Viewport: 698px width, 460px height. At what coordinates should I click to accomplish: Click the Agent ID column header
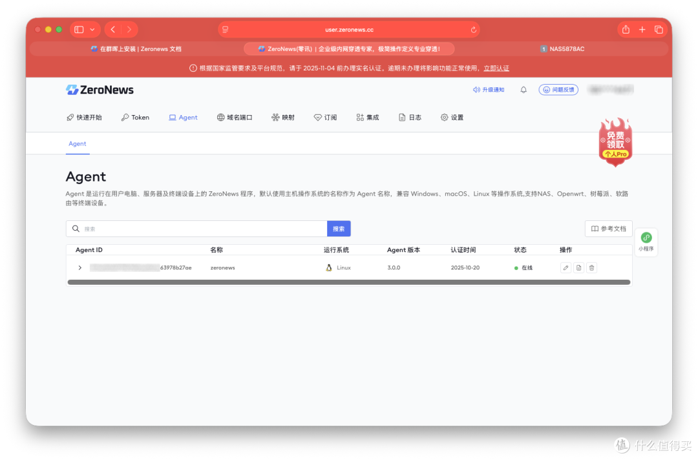pyautogui.click(x=89, y=250)
